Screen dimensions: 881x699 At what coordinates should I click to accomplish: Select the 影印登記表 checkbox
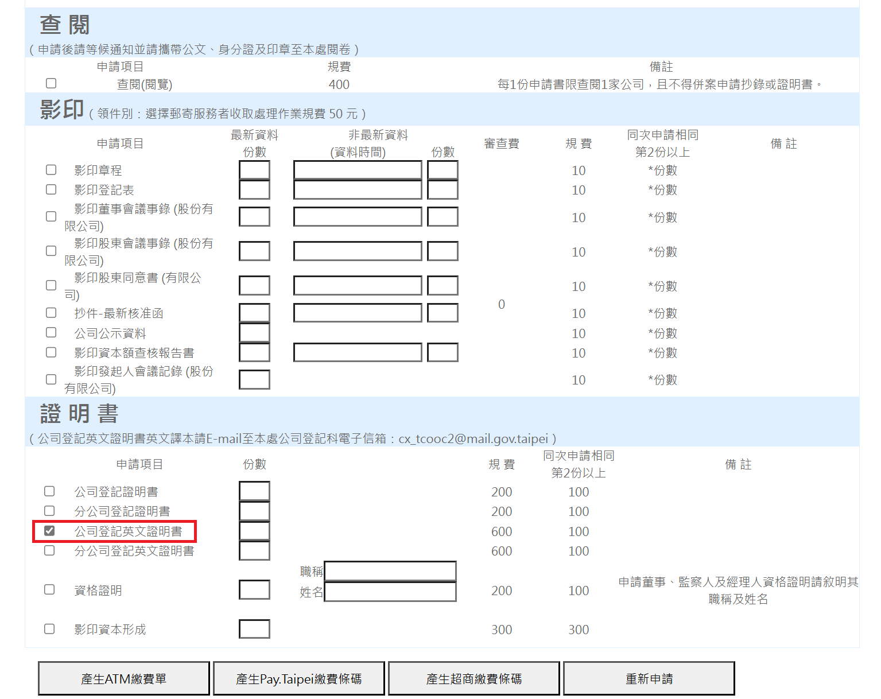click(x=51, y=189)
